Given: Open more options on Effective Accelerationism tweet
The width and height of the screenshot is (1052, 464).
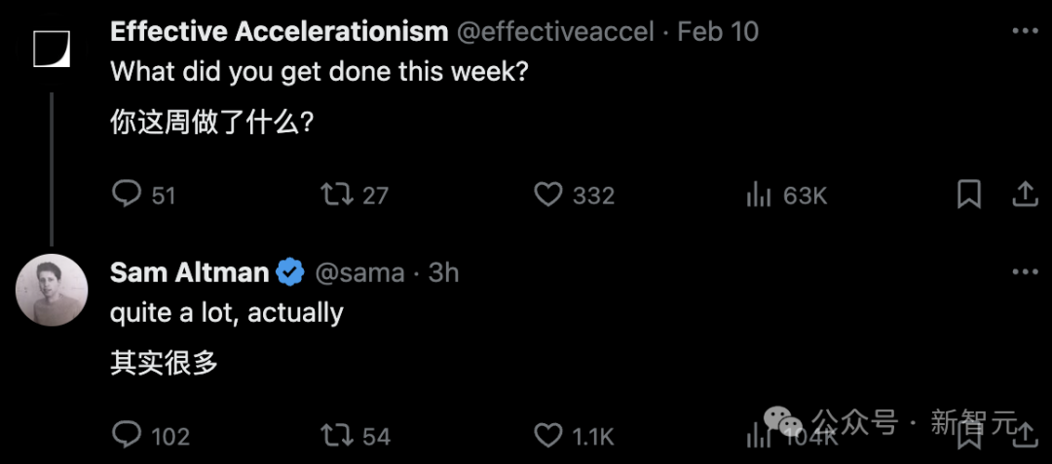Looking at the screenshot, I should point(1025,31).
